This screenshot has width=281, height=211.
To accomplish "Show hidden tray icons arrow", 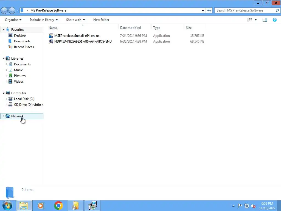I will 233,206.
